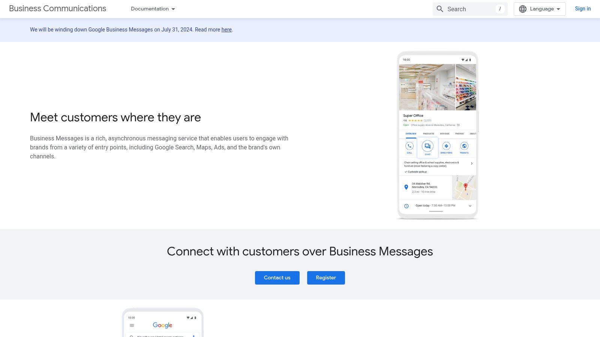Click the clock icon next to opening hours

coord(406,206)
